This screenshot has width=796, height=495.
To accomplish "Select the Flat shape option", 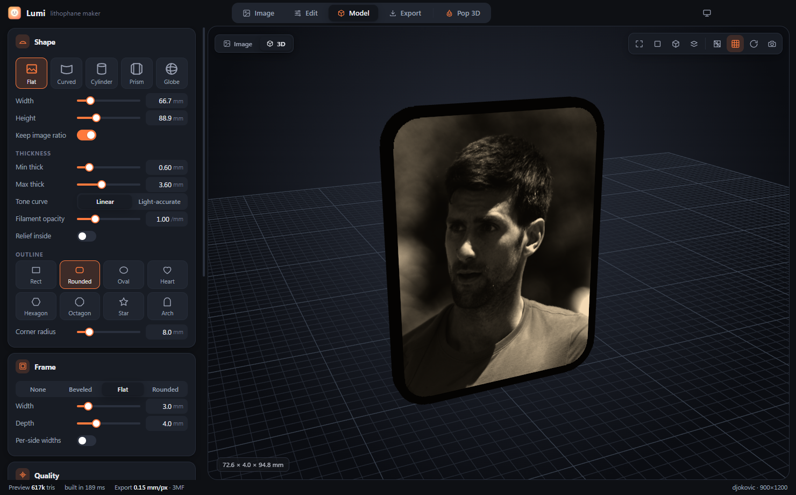I will [32, 73].
